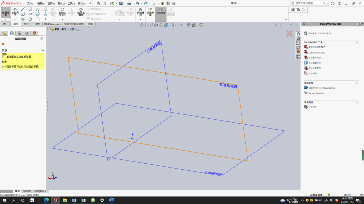Switch to the 特征 (Features) tab
364x204 pixels.
click(5, 24)
